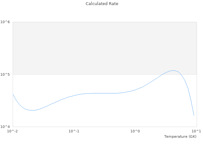
Task: Click the 10^1 x-axis tick label
Action: tap(197, 131)
